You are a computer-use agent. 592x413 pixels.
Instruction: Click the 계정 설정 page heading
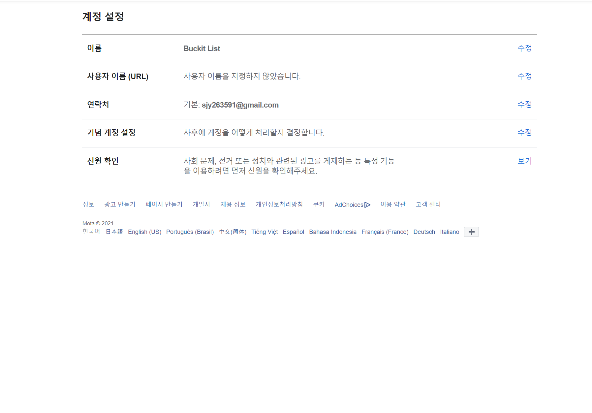tap(103, 16)
